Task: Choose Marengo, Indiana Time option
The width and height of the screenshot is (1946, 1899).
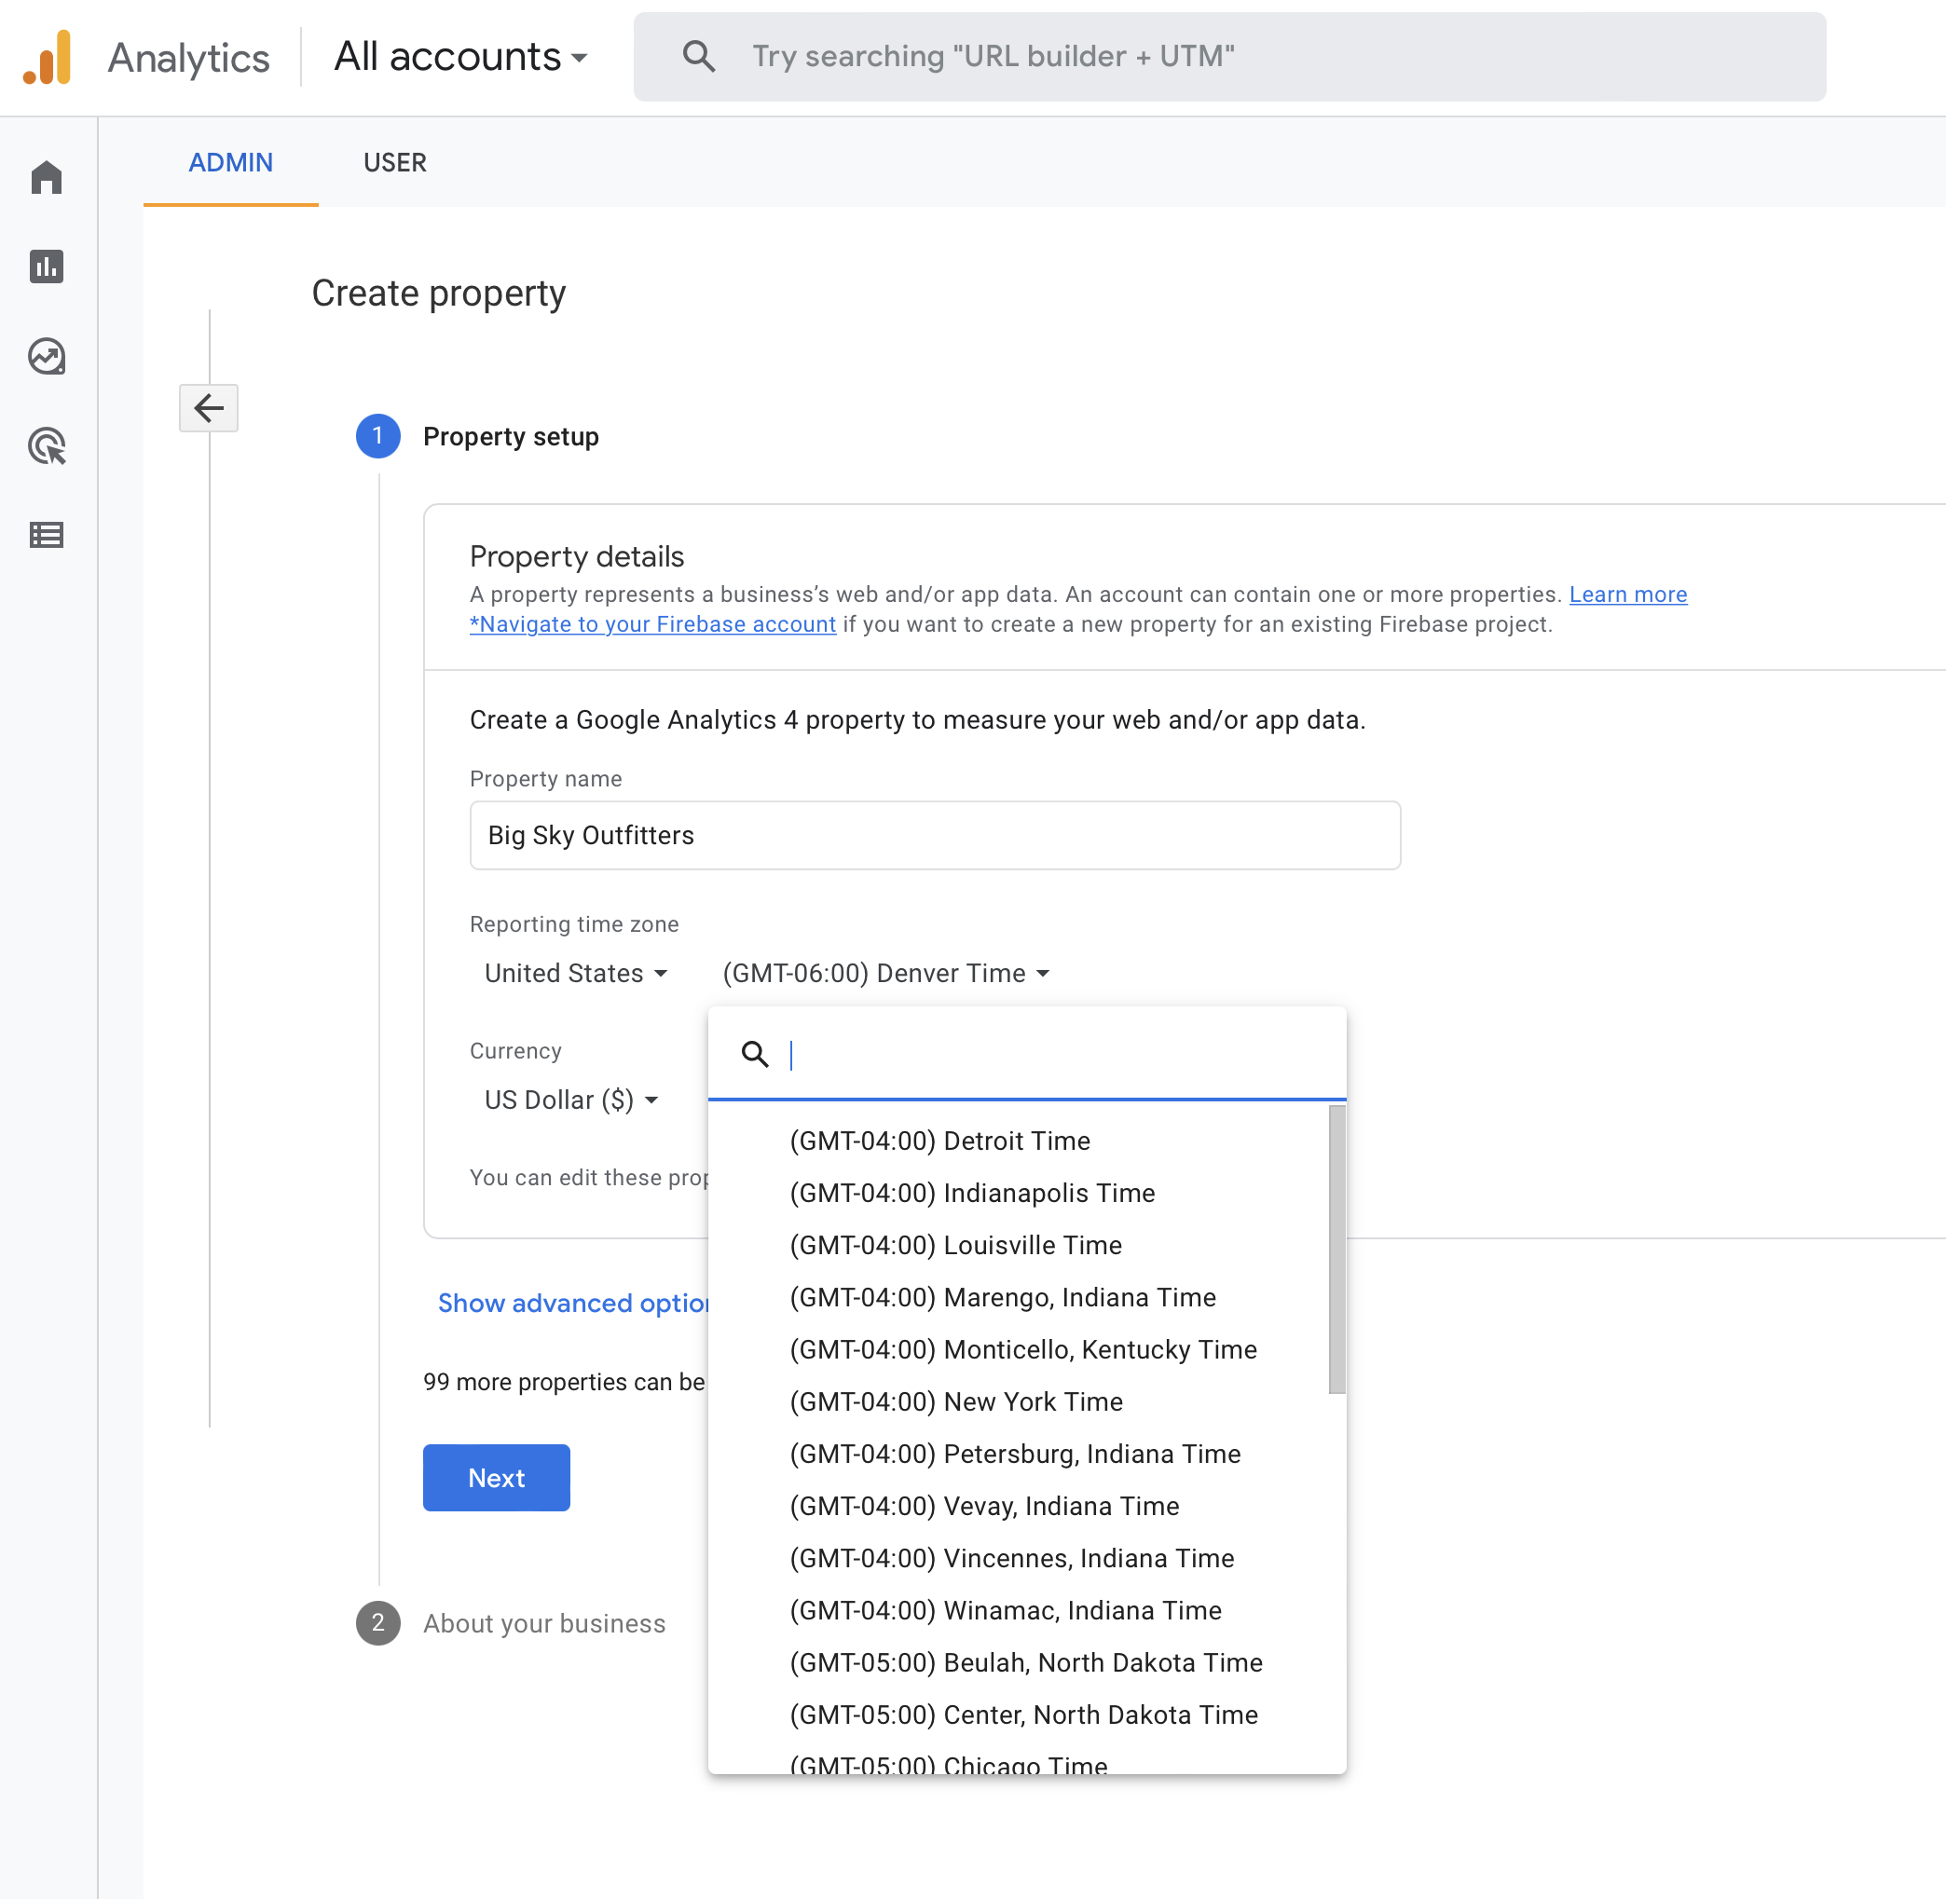Action: click(x=1019, y=1298)
